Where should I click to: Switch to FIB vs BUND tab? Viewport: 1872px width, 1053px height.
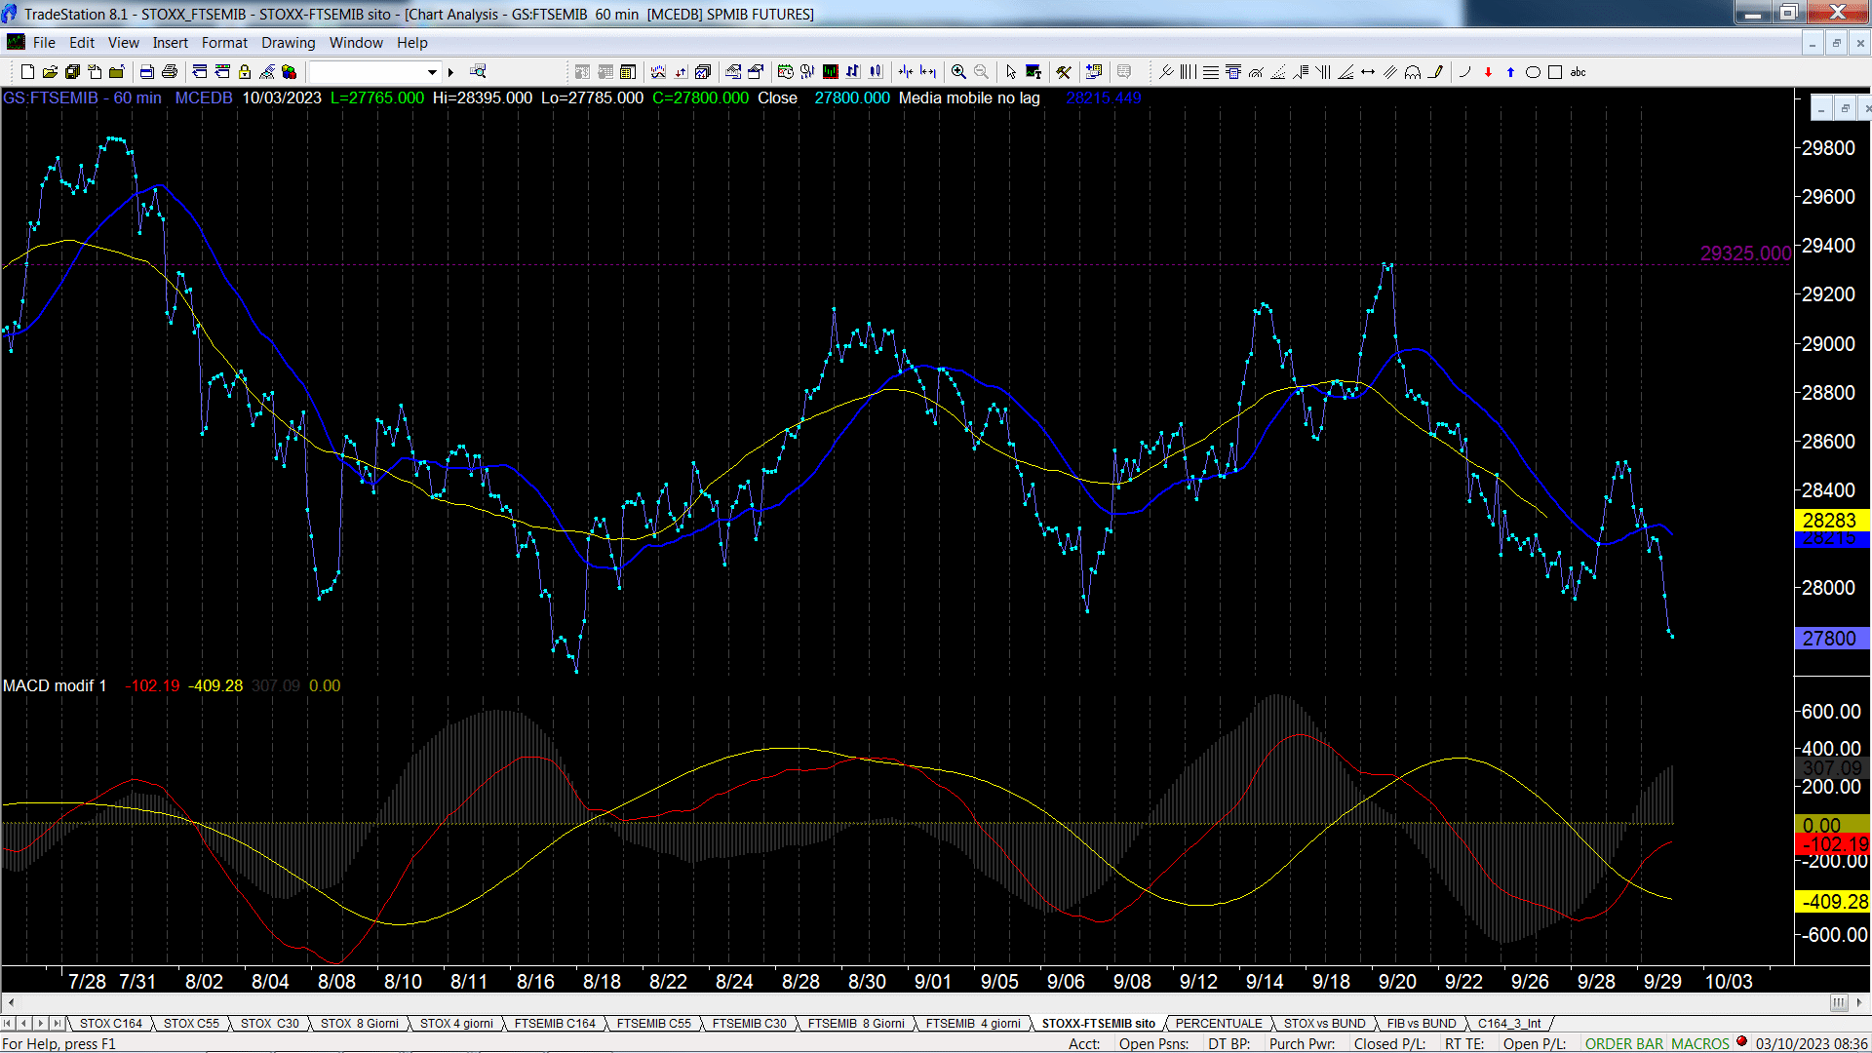(x=1422, y=1023)
